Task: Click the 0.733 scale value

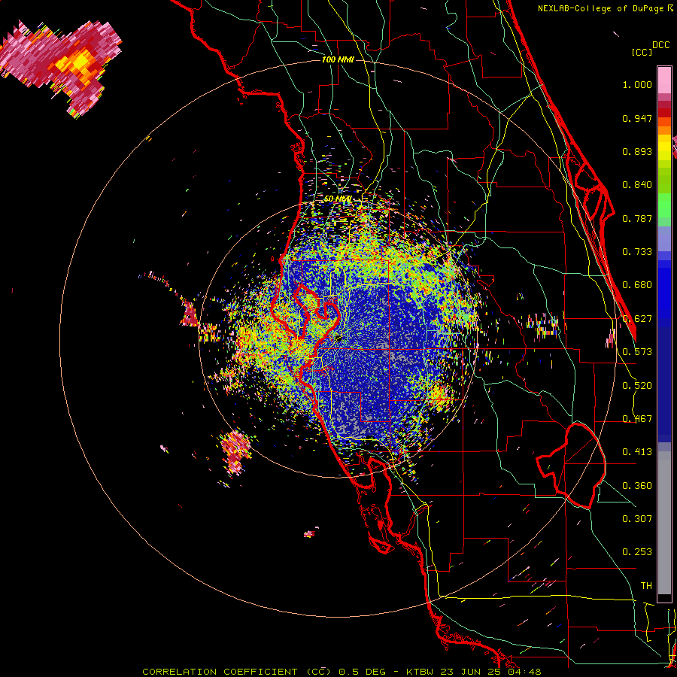Action: pyautogui.click(x=637, y=252)
